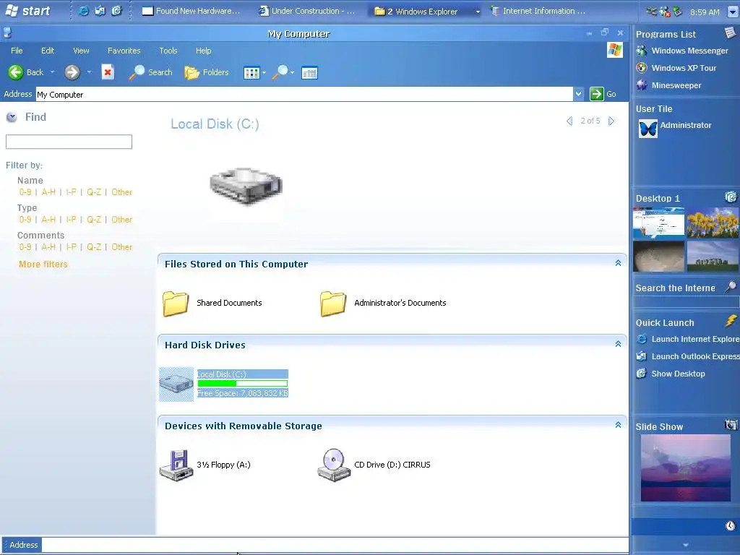Open the Help menu

click(x=204, y=51)
